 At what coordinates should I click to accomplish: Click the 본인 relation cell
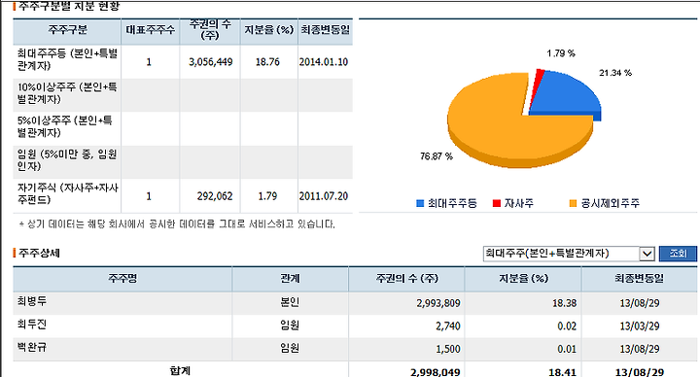(290, 302)
